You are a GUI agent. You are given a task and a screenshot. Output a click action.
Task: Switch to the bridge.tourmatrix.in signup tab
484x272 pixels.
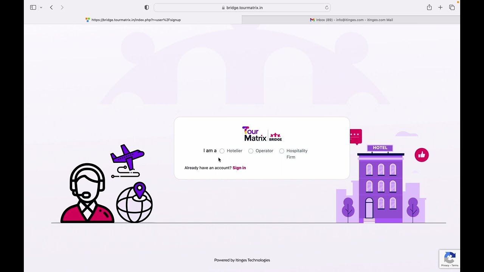point(133,20)
